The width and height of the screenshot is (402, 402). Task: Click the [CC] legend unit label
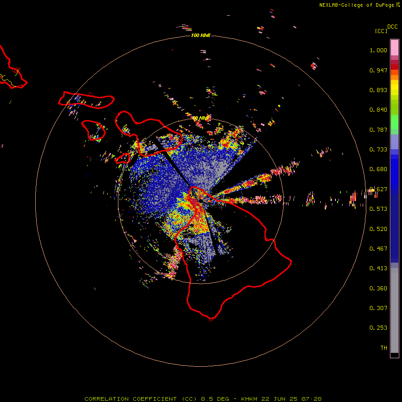381,31
